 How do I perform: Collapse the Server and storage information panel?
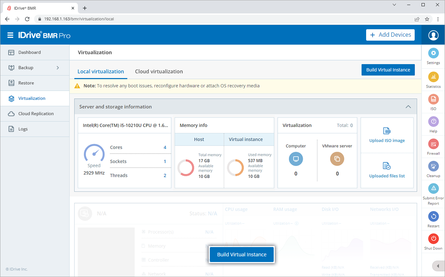point(408,107)
